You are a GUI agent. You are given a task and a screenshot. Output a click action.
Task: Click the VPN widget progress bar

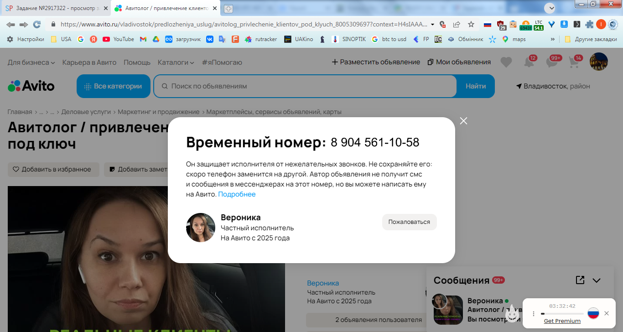click(562, 314)
